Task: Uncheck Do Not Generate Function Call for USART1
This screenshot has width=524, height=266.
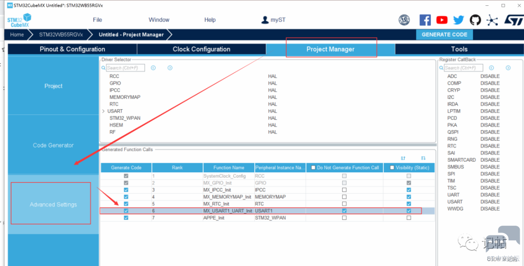Action: coord(344,211)
